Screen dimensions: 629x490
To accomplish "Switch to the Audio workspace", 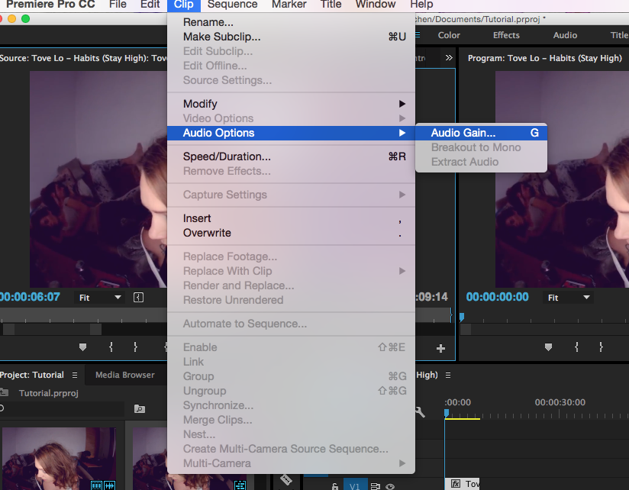I will [x=565, y=35].
